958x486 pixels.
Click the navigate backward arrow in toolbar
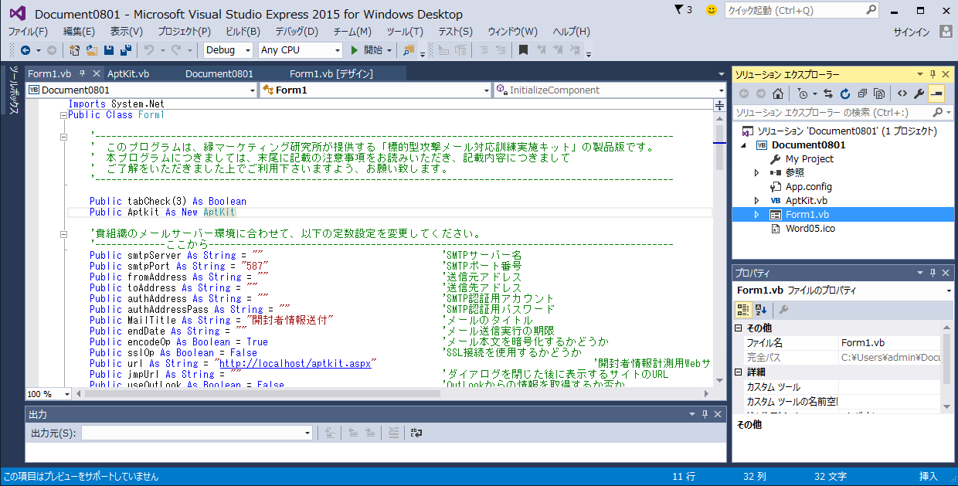[25, 50]
